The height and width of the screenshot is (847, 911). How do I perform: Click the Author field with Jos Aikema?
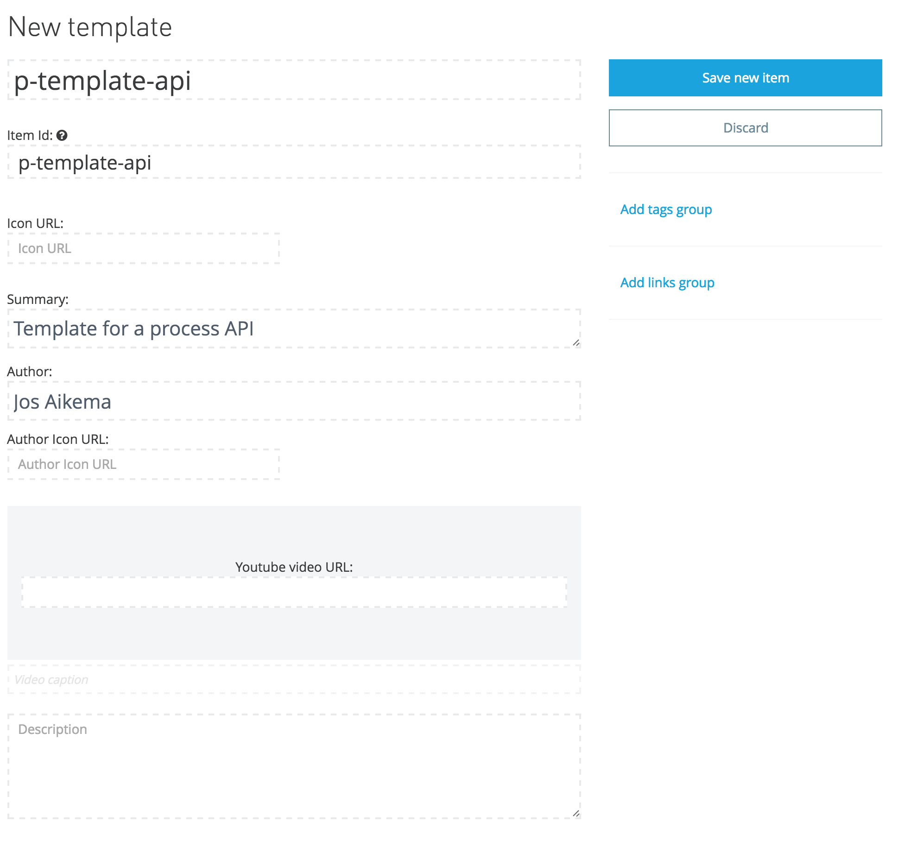tap(294, 402)
